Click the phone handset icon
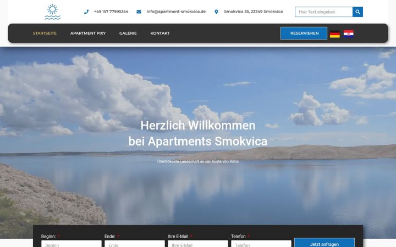Viewport: 396px width, 247px height. [x=86, y=12]
